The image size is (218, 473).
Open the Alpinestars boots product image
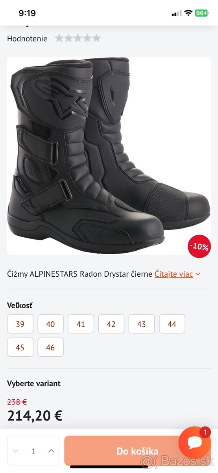(109, 156)
